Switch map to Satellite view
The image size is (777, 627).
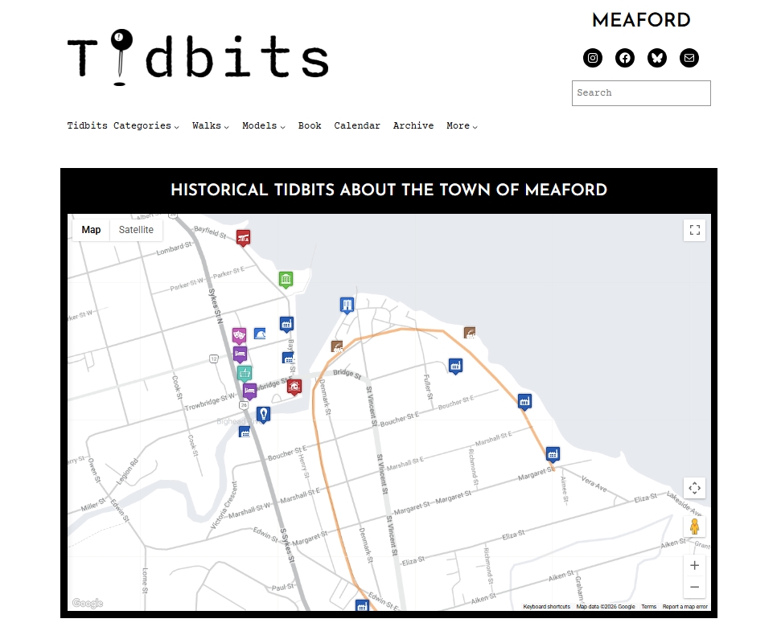click(x=136, y=230)
